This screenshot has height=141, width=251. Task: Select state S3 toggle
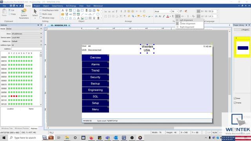(x=210, y=11)
